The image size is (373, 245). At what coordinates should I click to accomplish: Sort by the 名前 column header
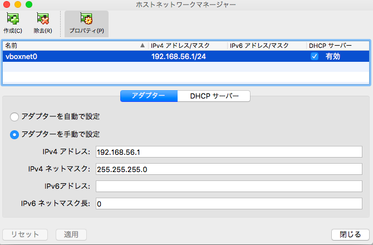point(75,46)
